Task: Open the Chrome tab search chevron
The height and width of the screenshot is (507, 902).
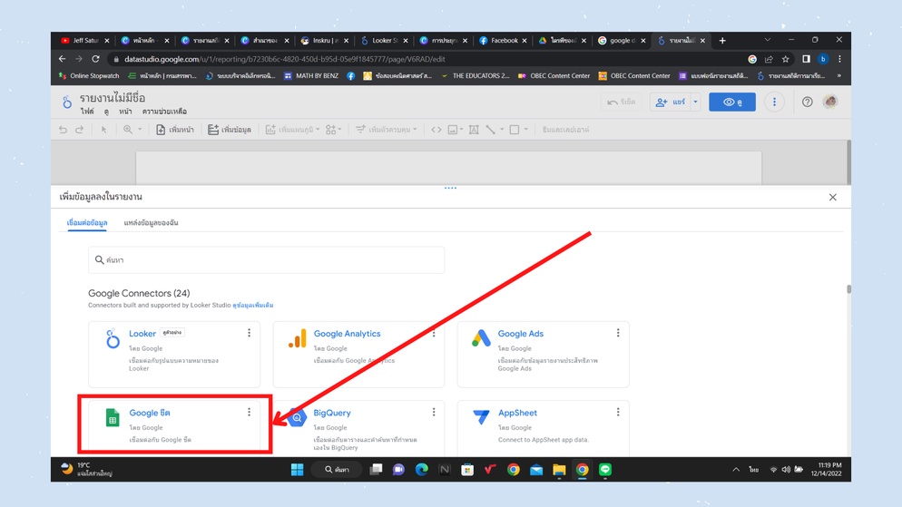Action: [x=768, y=40]
